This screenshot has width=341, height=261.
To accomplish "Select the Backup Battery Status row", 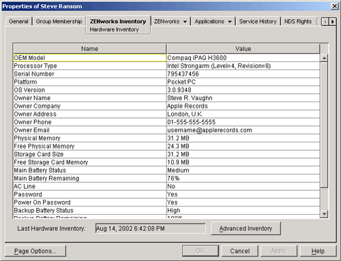I will tap(89, 211).
